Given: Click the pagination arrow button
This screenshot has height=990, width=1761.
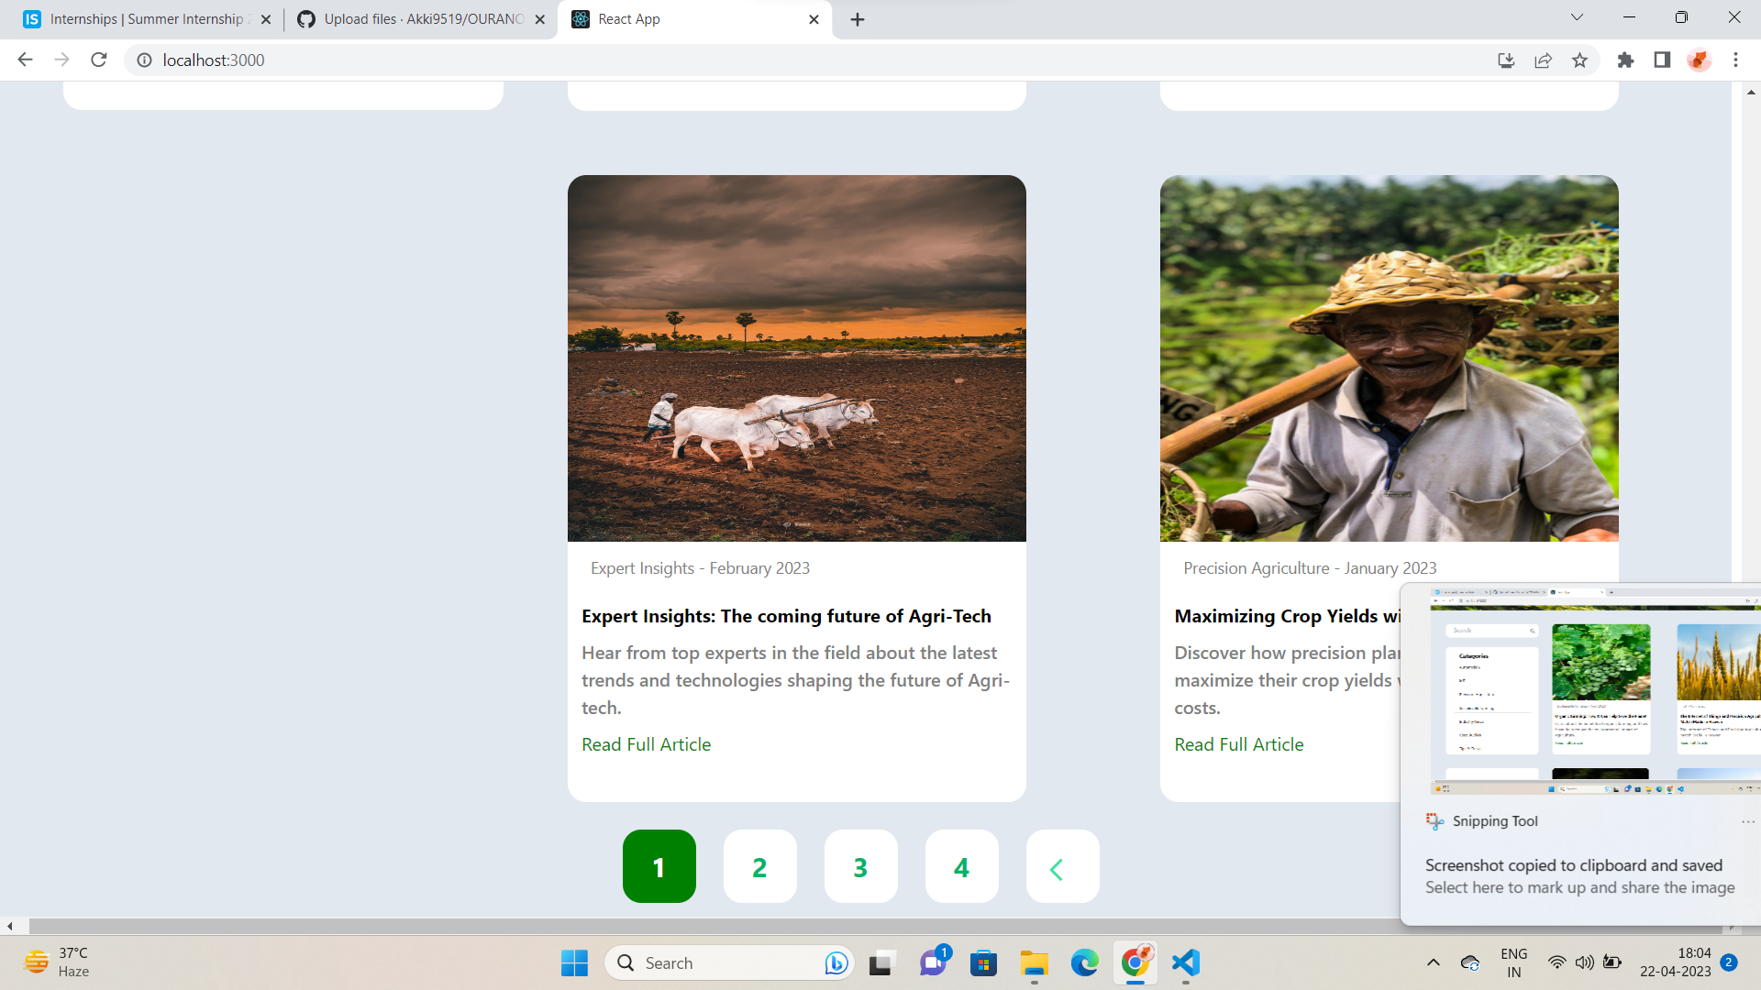Looking at the screenshot, I should [1063, 866].
